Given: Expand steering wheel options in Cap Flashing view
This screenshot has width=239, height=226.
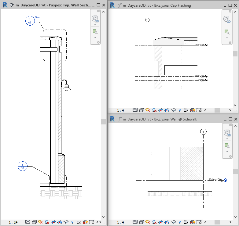Looking at the screenshot, I should click(x=227, y=25).
